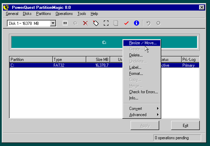The height and width of the screenshot is (146, 210).
Task: Click the Format partition toolbar icon
Action: (x=106, y=23)
